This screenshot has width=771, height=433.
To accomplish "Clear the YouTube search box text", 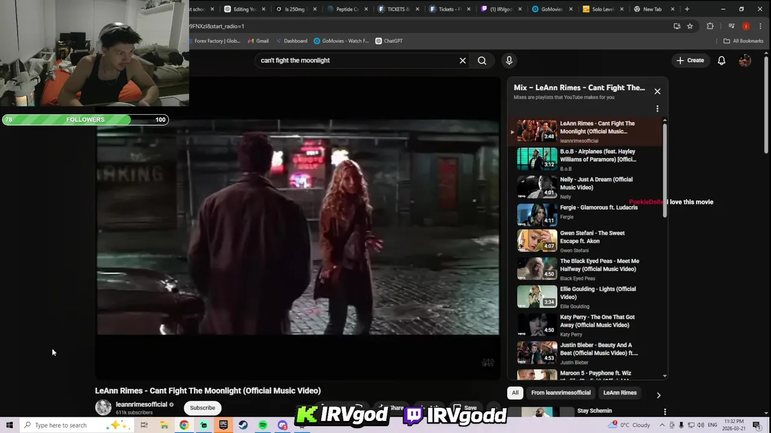I will pyautogui.click(x=463, y=60).
